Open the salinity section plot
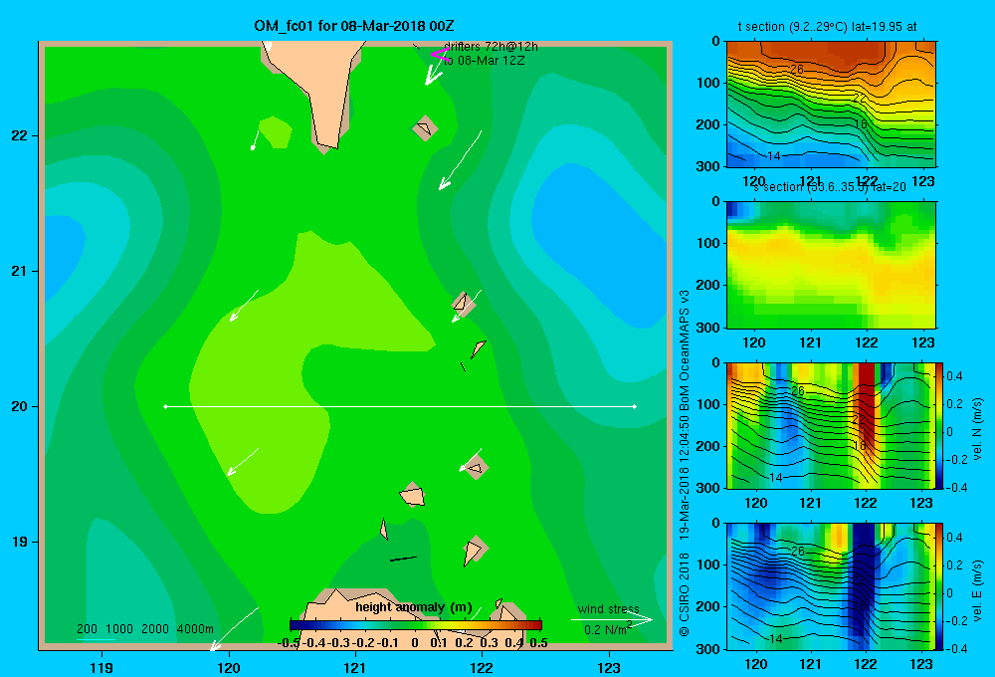 point(831,264)
